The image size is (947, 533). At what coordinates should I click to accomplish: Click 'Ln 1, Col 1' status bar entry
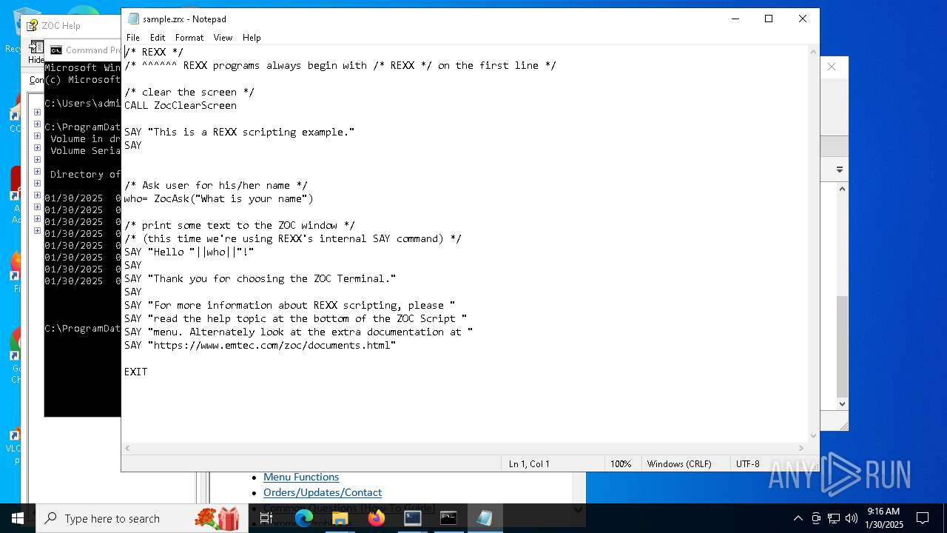529,464
